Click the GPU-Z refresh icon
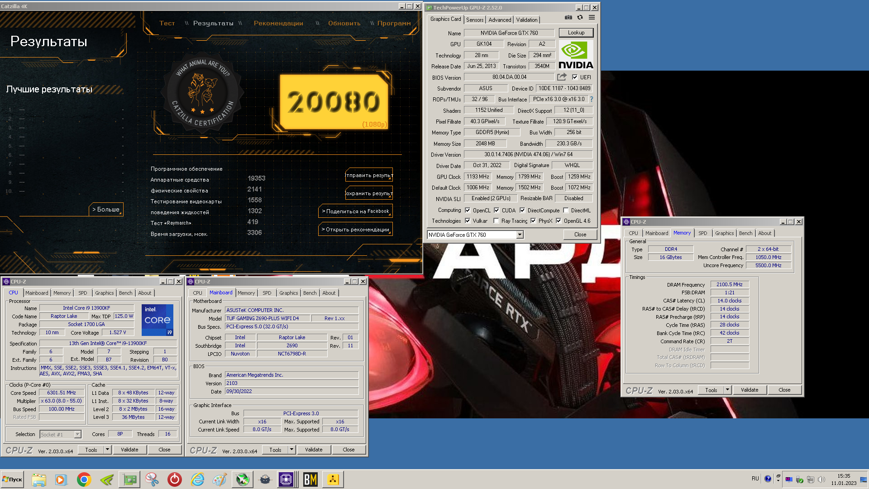This screenshot has width=869, height=489. click(x=580, y=18)
